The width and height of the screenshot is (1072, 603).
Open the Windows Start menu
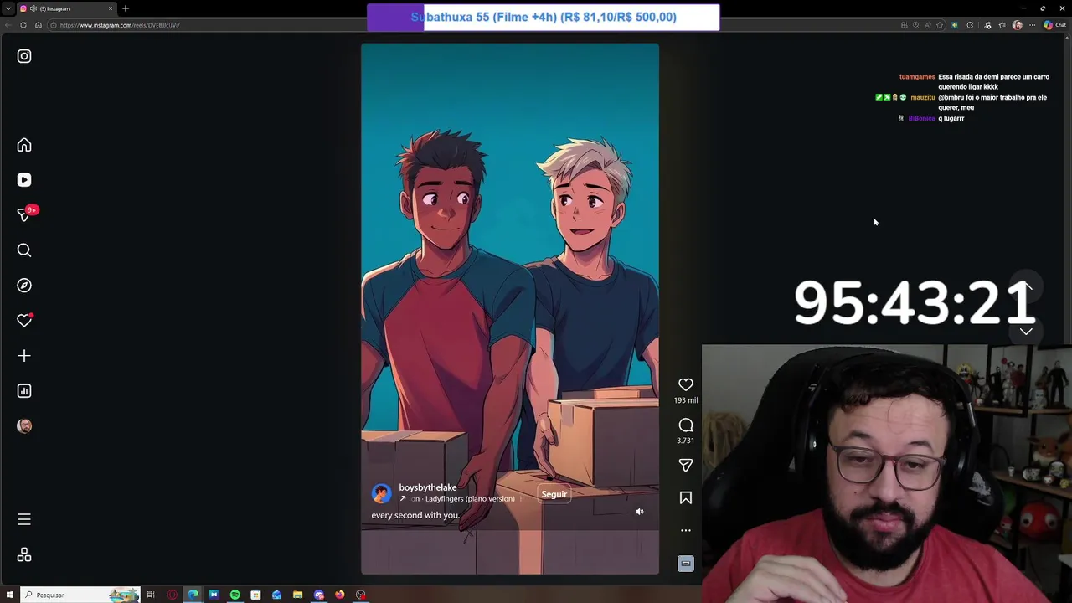10,595
